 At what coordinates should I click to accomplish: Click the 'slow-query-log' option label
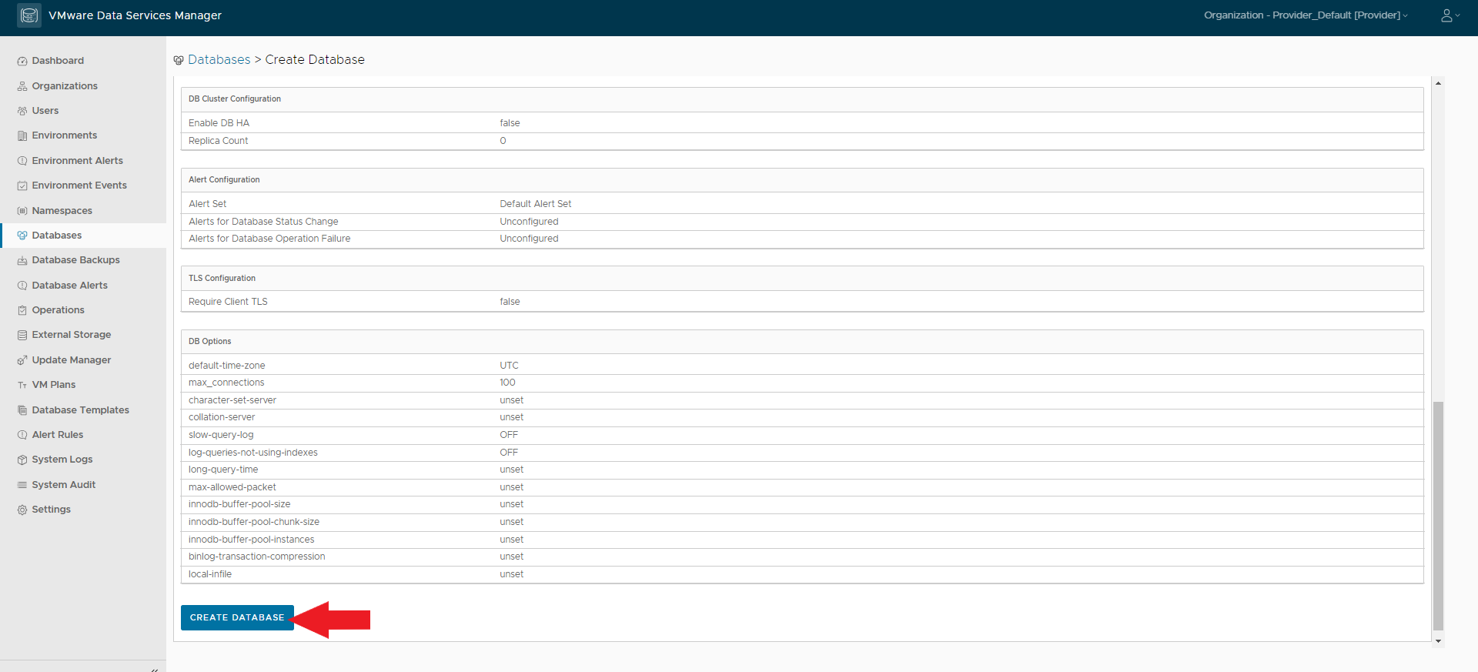pyautogui.click(x=221, y=435)
